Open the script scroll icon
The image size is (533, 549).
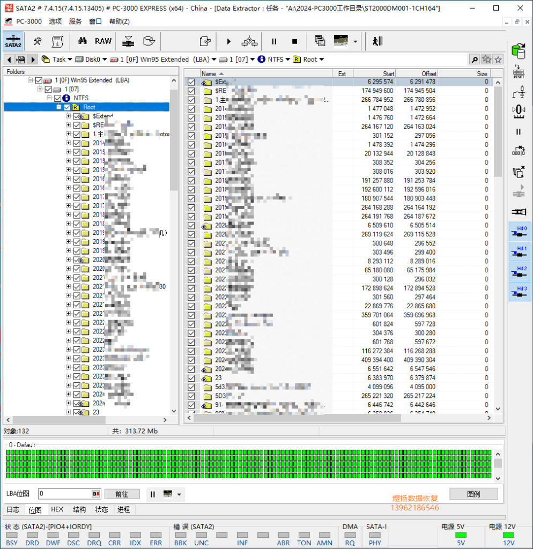pos(57,41)
